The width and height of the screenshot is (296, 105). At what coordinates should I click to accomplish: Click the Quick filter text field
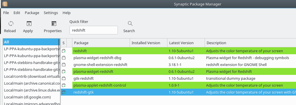click(x=94, y=30)
